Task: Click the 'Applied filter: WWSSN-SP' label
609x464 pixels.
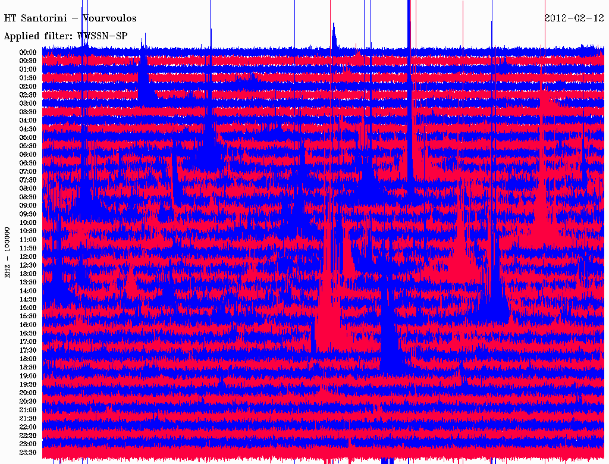Action: (x=65, y=36)
